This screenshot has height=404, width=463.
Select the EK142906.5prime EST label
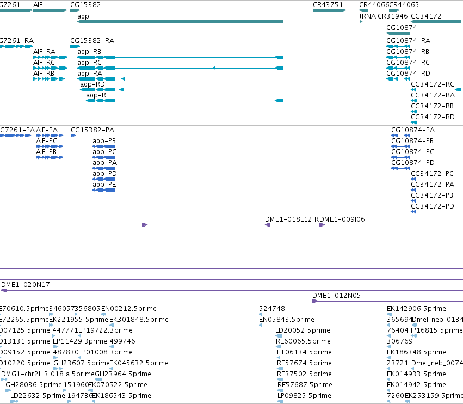coord(416,309)
